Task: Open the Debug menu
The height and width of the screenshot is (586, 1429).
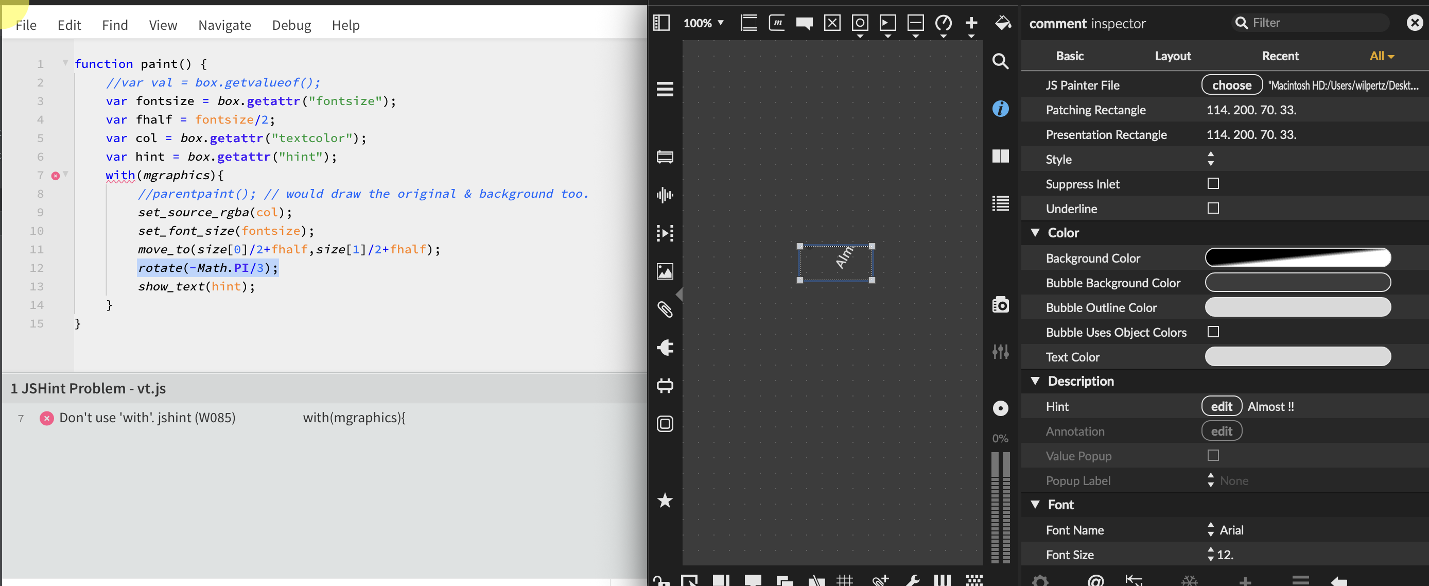Action: pyautogui.click(x=291, y=25)
